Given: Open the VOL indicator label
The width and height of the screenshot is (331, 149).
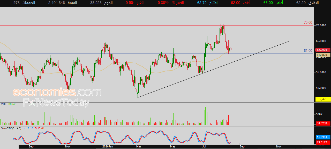Looking at the screenshot, I should pyautogui.click(x=3, y=104).
